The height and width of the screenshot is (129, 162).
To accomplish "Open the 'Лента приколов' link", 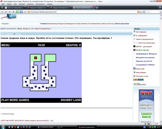I will 122,23.
